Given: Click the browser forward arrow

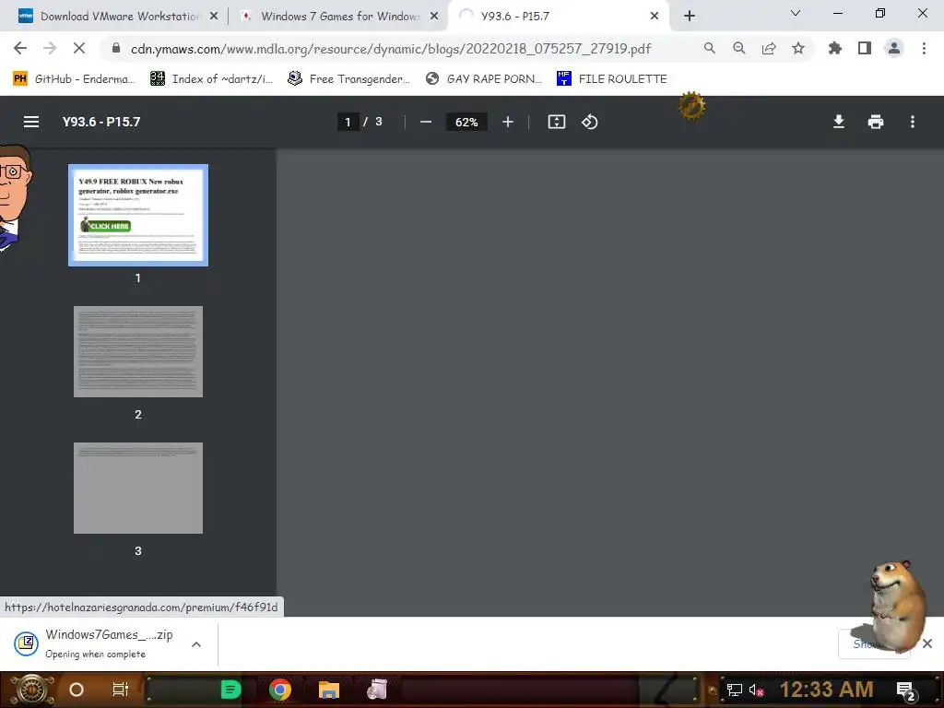Looking at the screenshot, I should [x=50, y=48].
